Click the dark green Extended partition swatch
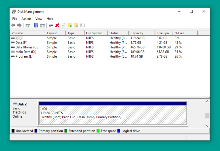The width and height of the screenshot is (220, 151). [66, 131]
